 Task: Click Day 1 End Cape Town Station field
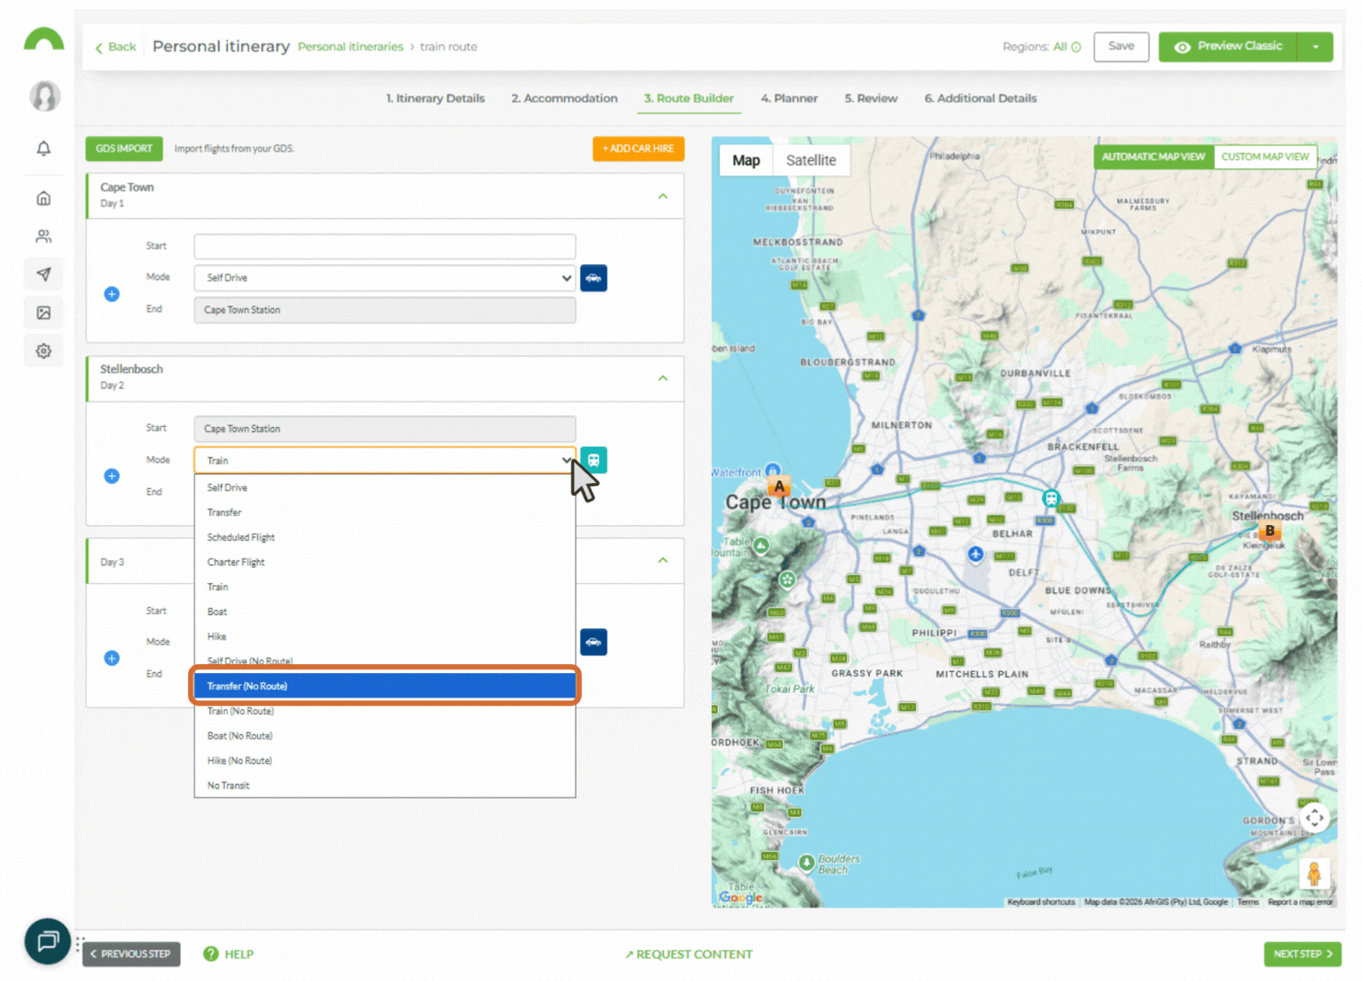tap(385, 310)
